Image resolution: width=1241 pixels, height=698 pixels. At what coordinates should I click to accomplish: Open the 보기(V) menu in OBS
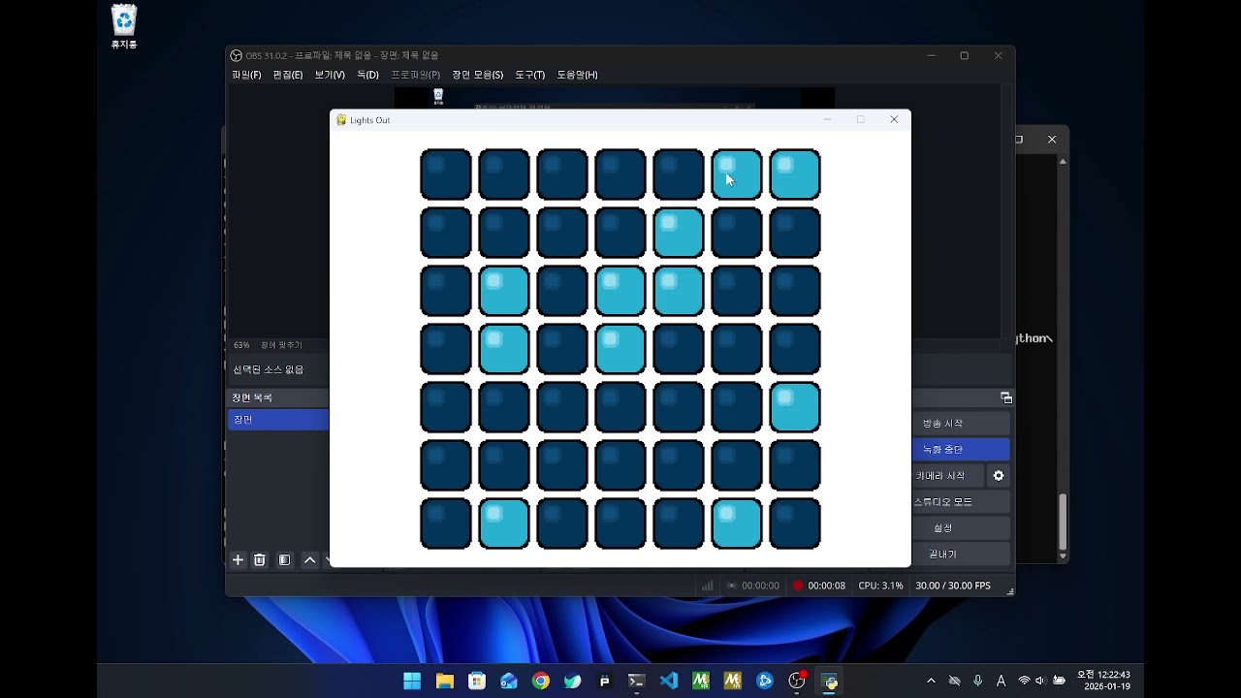(330, 75)
